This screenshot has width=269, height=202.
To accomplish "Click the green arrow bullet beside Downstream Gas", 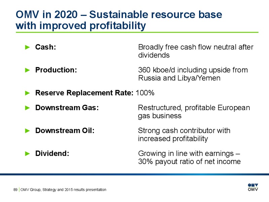I will tap(28, 108).
